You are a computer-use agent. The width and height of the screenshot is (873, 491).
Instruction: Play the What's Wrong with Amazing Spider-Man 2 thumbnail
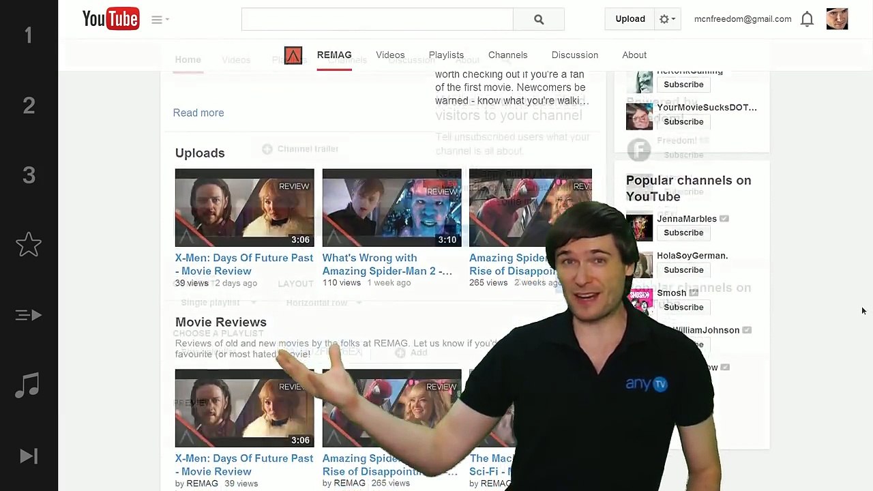click(392, 208)
